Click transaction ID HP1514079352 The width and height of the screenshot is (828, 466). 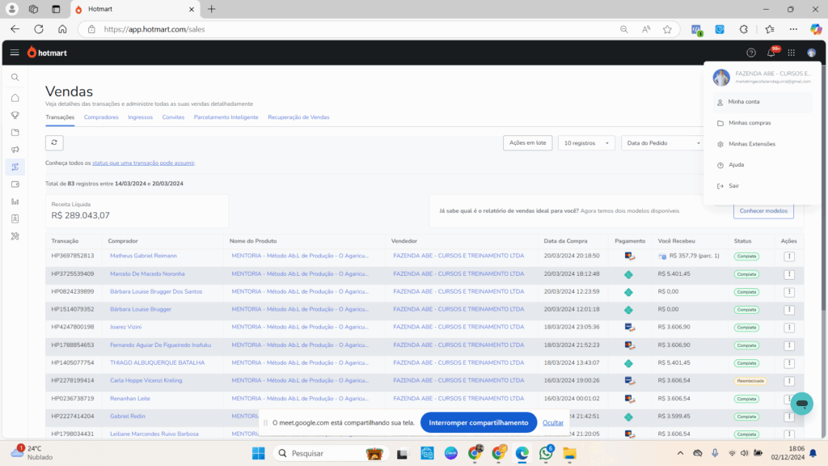coord(72,309)
